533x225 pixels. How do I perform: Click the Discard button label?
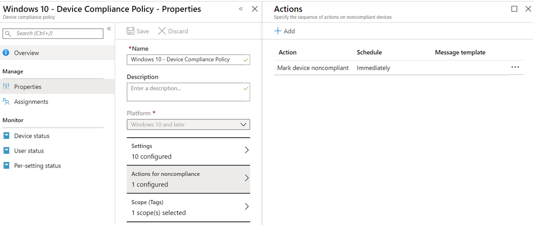(x=178, y=31)
